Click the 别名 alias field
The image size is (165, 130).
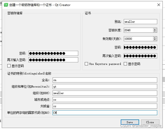click(140, 22)
